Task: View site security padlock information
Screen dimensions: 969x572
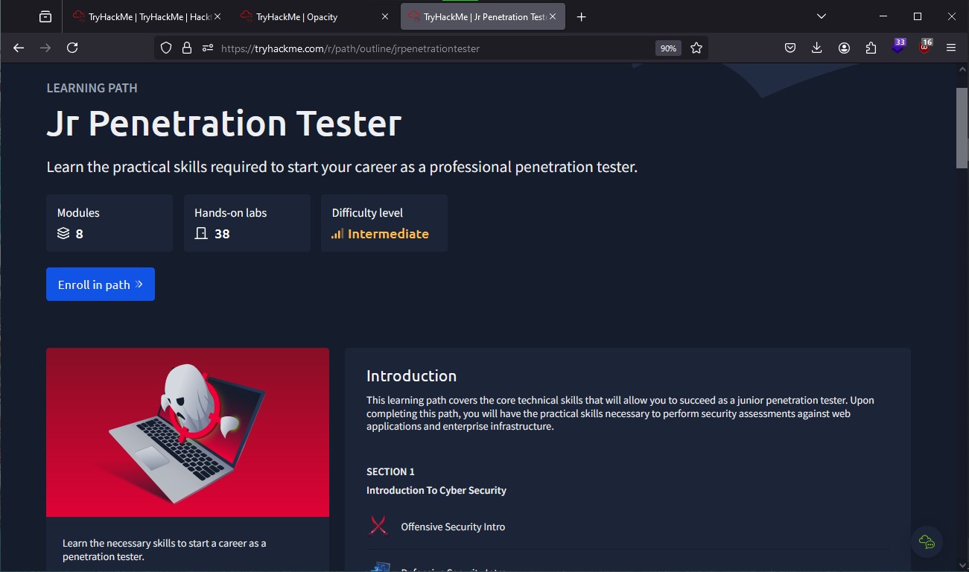Action: coord(187,48)
